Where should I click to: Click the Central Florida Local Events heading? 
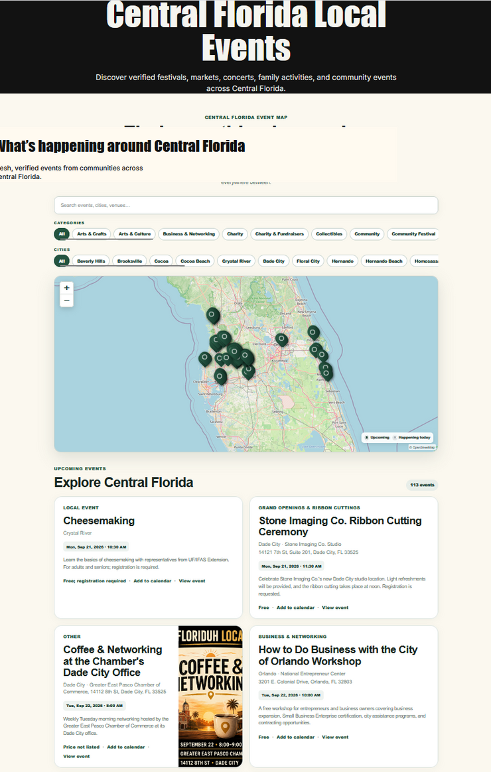tap(245, 31)
